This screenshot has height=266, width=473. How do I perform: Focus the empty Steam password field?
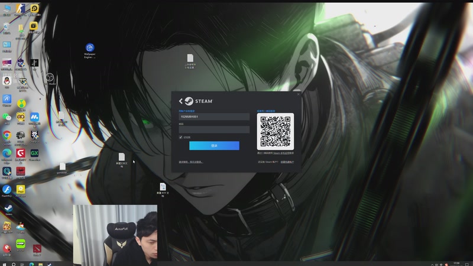(x=214, y=129)
